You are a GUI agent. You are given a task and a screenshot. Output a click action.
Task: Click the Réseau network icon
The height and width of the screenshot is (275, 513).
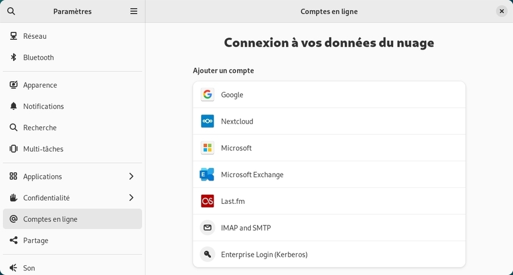click(x=14, y=36)
